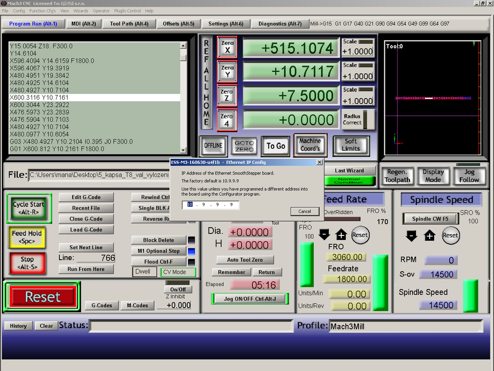494x371 pixels.
Task: Open the Config menu
Action: (x=19, y=10)
